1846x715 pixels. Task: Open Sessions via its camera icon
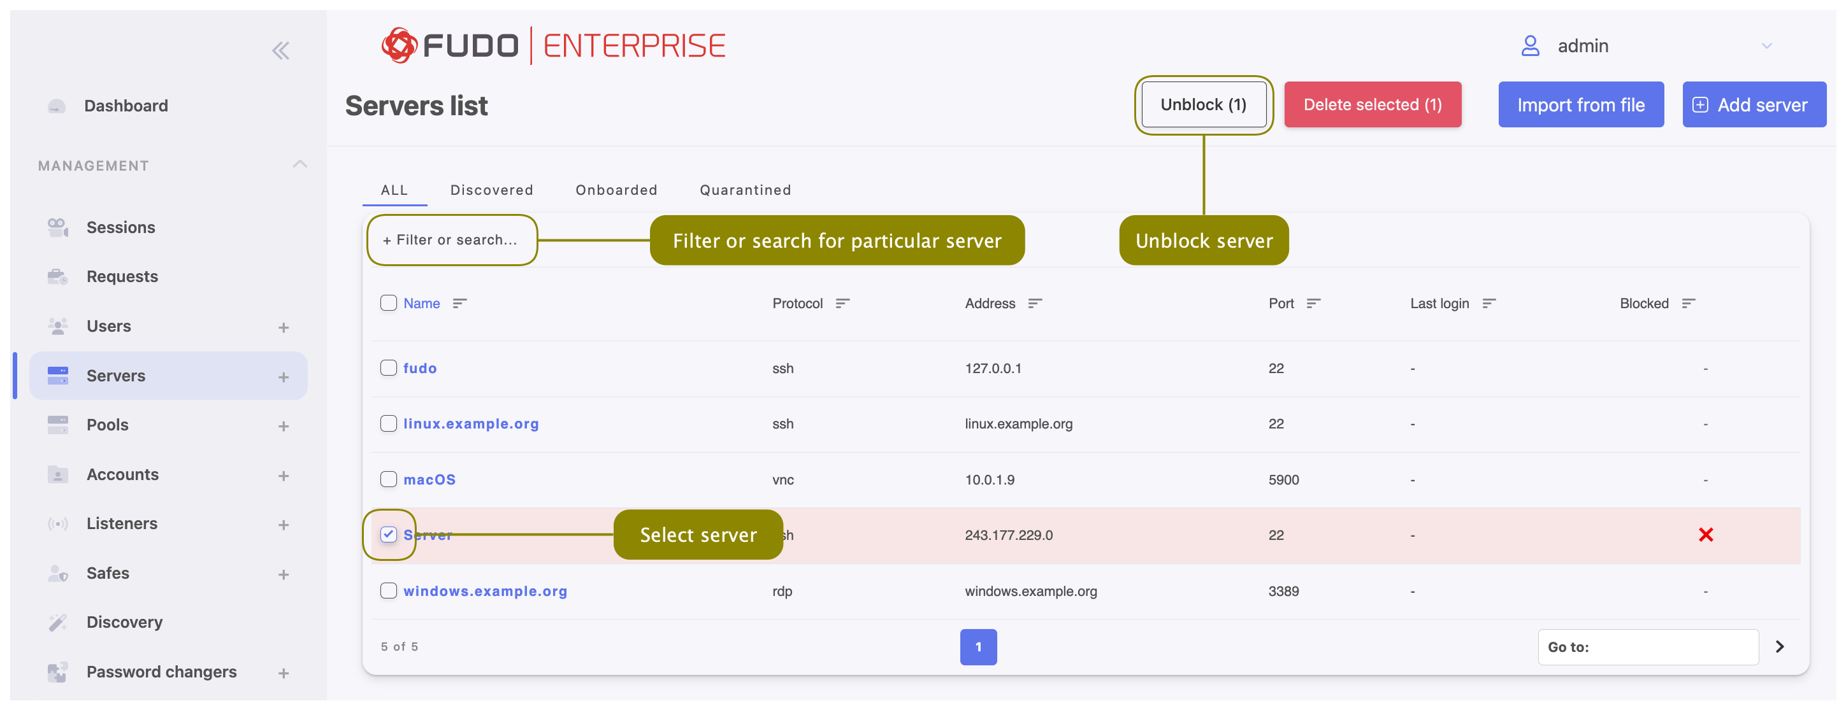click(57, 227)
